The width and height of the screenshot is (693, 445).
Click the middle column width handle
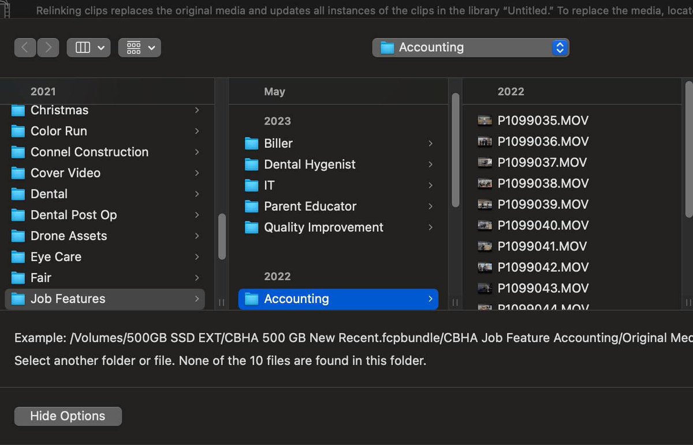click(455, 302)
